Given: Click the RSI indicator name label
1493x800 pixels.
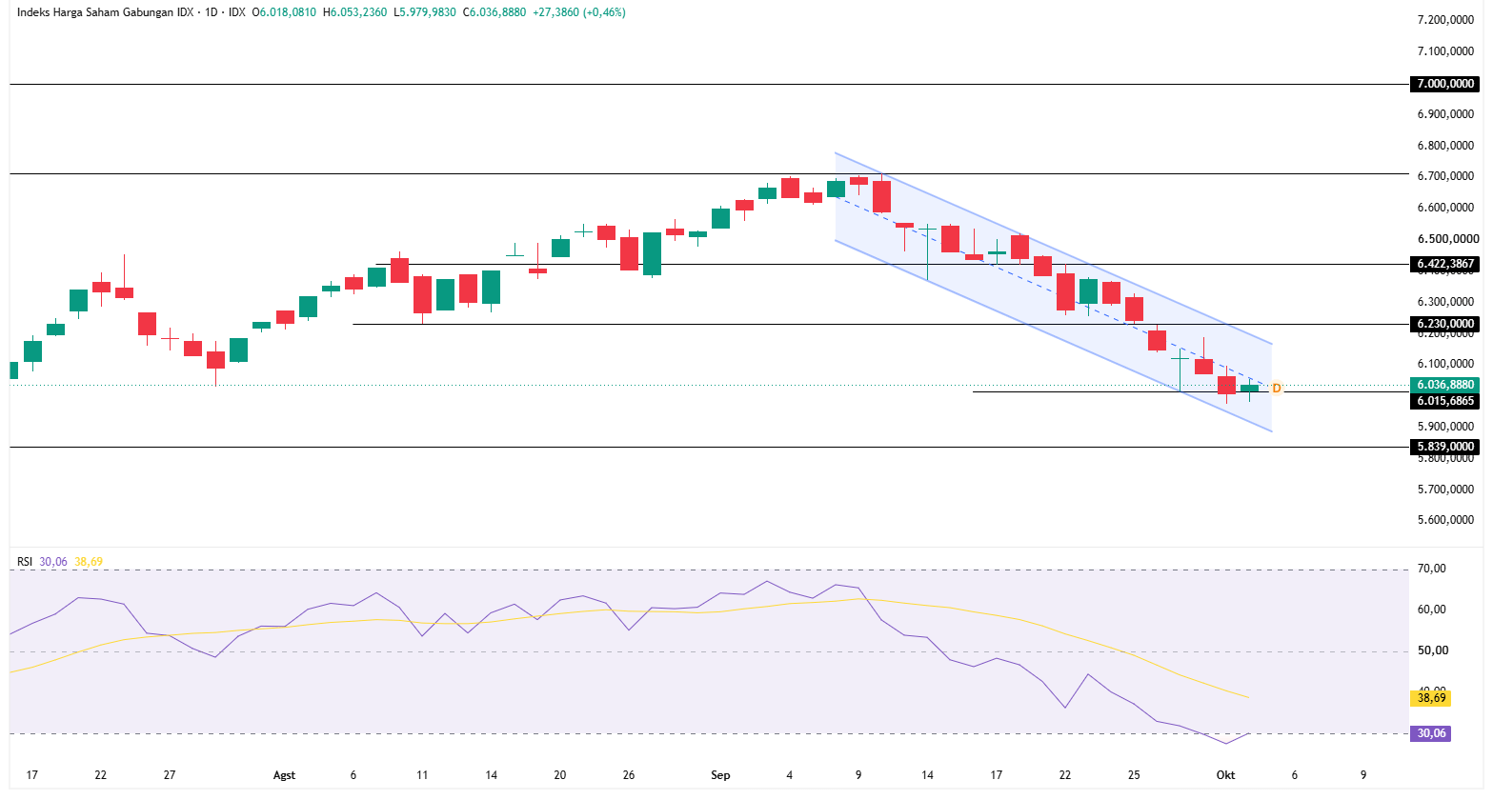Looking at the screenshot, I should coord(25,562).
